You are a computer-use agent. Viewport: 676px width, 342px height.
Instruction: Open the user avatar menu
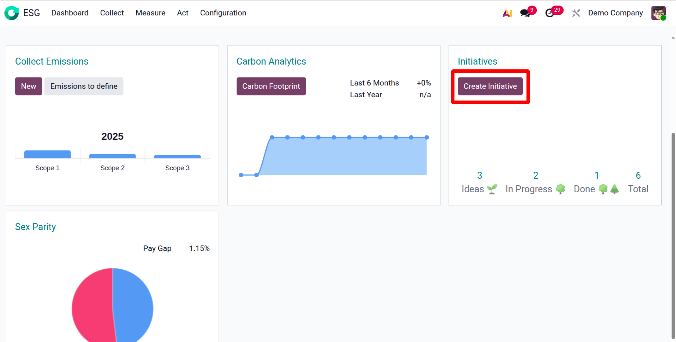pyautogui.click(x=658, y=13)
